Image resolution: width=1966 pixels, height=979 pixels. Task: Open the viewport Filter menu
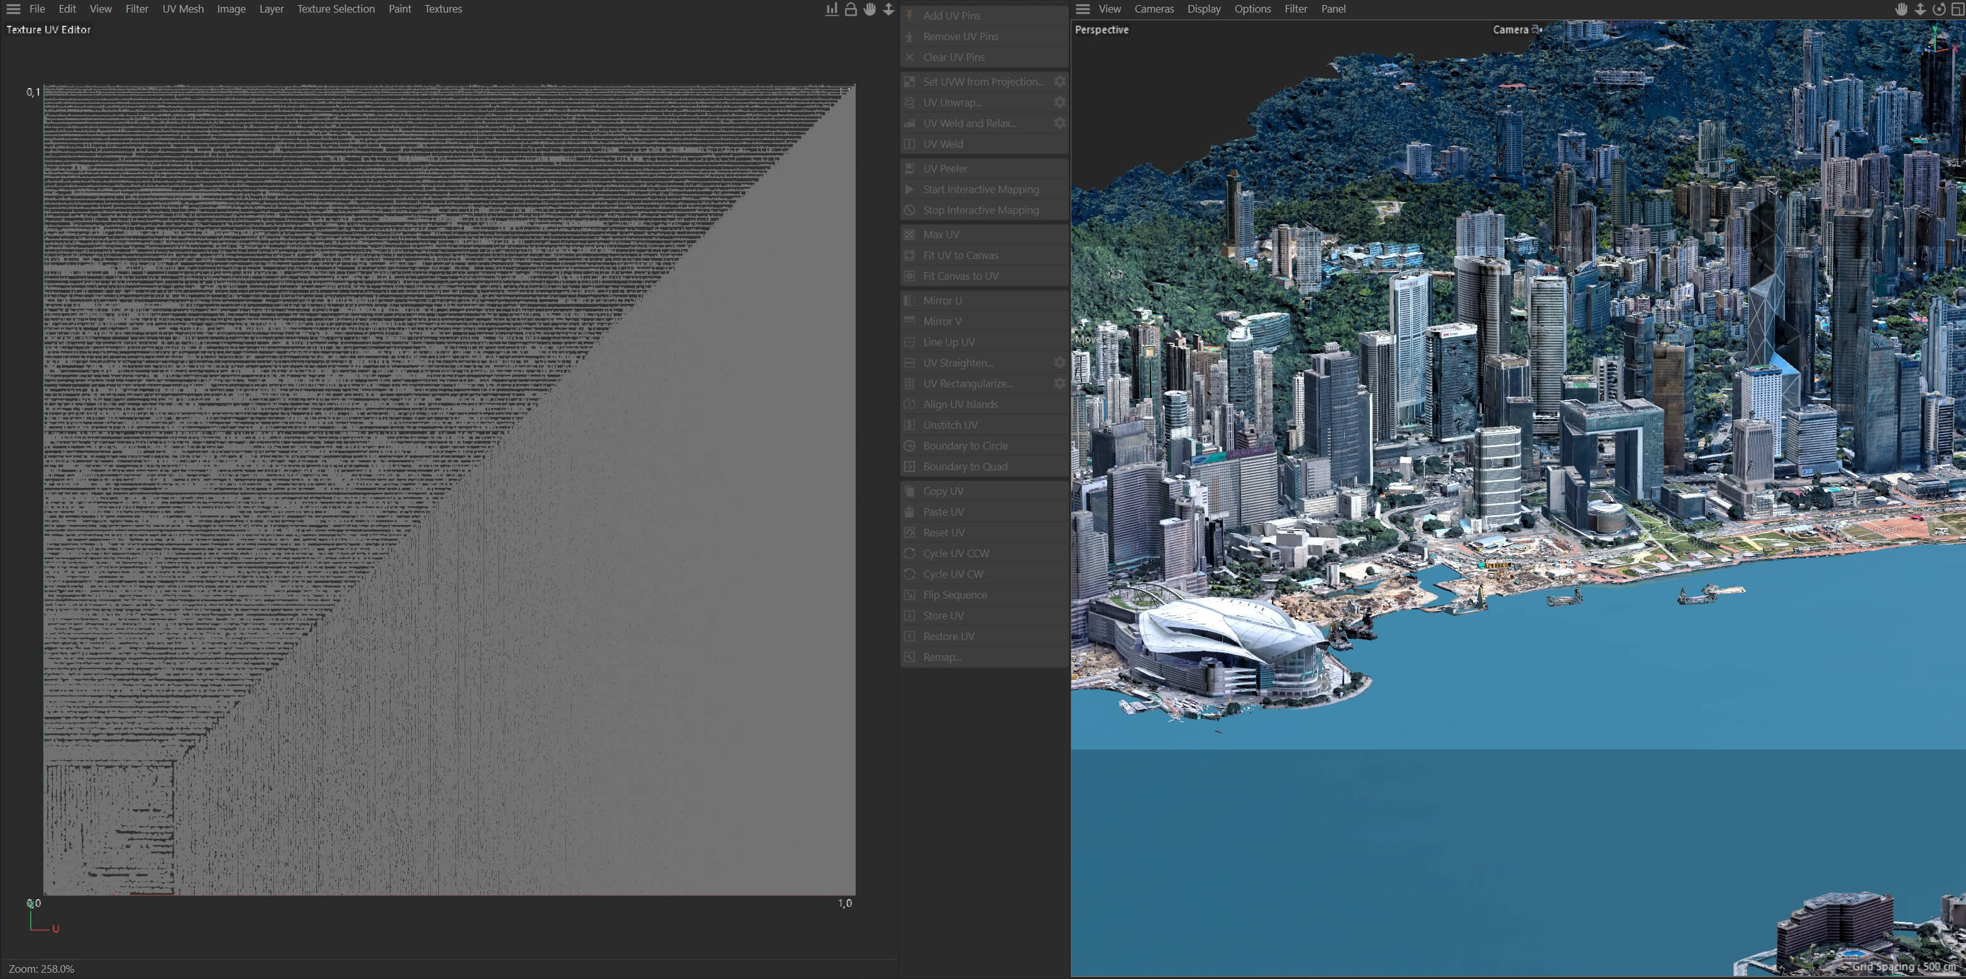point(1296,9)
